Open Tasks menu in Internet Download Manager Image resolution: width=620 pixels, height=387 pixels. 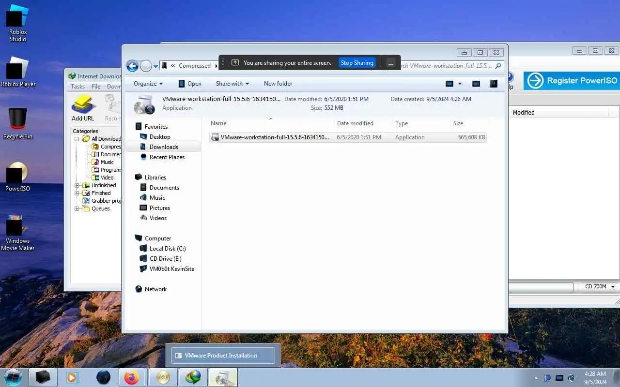(x=78, y=87)
